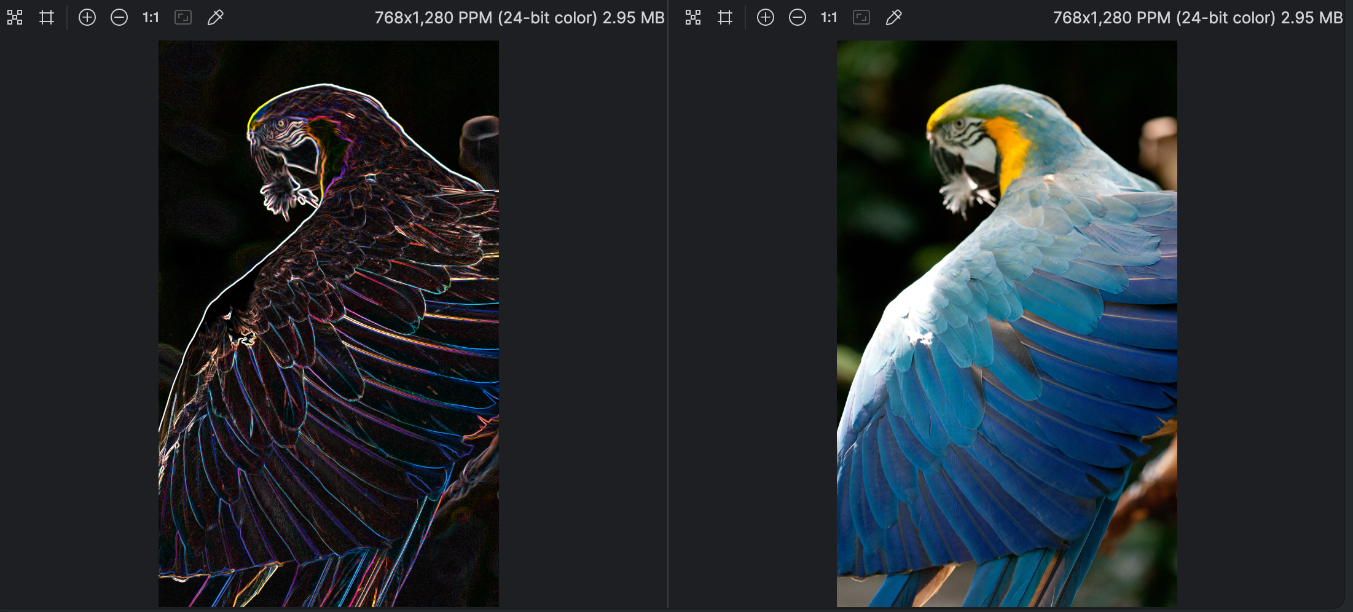Click the edge-detected parrot image on the left
The width and height of the screenshot is (1353, 612).
[329, 324]
